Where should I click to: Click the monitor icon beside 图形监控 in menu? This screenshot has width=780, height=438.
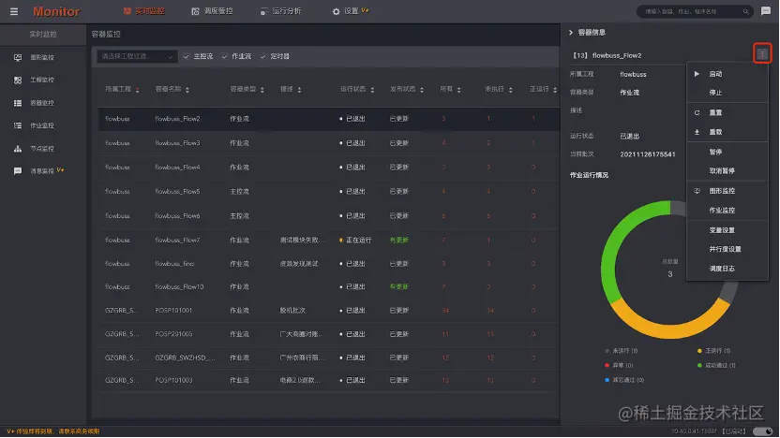coord(697,191)
